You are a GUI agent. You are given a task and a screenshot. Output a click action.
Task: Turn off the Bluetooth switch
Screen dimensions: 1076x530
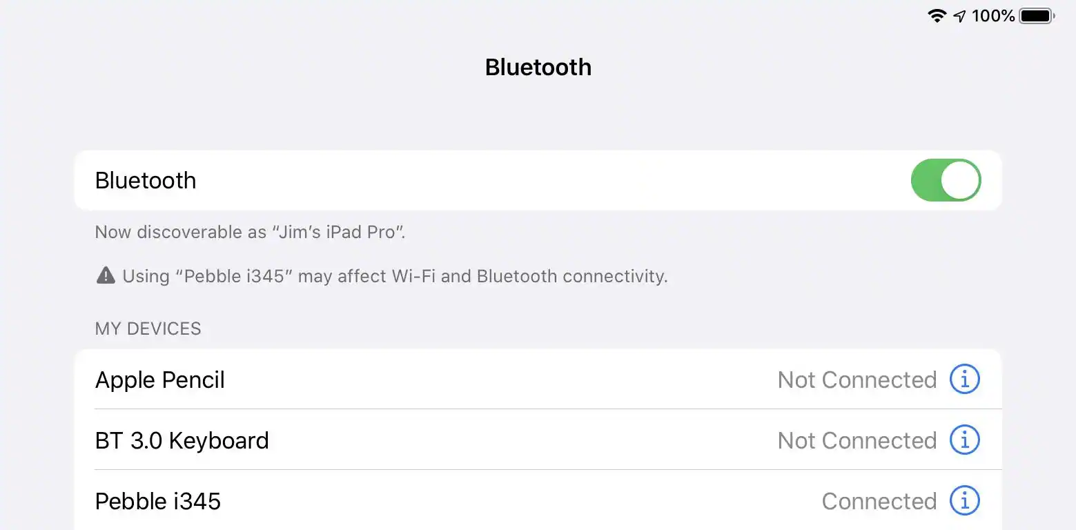click(x=945, y=180)
